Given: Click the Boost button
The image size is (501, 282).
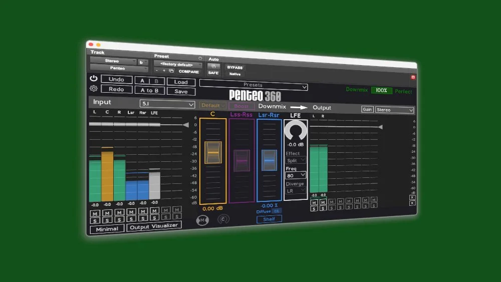Looking at the screenshot, I should (x=241, y=106).
